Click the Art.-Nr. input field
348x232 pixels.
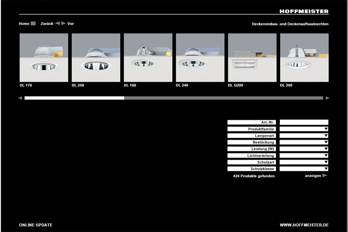[x=304, y=122]
